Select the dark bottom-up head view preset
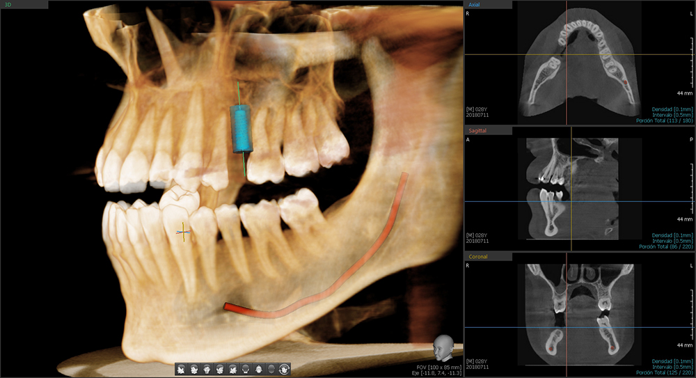 point(271,369)
